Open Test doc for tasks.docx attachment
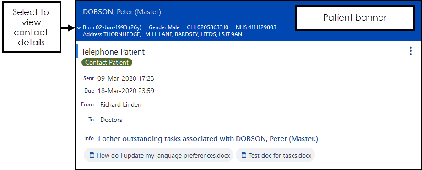The height and width of the screenshot is (170, 422). (x=275, y=155)
